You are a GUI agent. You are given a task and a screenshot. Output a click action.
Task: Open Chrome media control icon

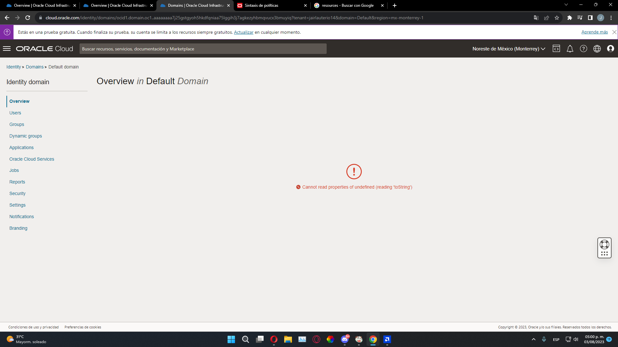[580, 18]
